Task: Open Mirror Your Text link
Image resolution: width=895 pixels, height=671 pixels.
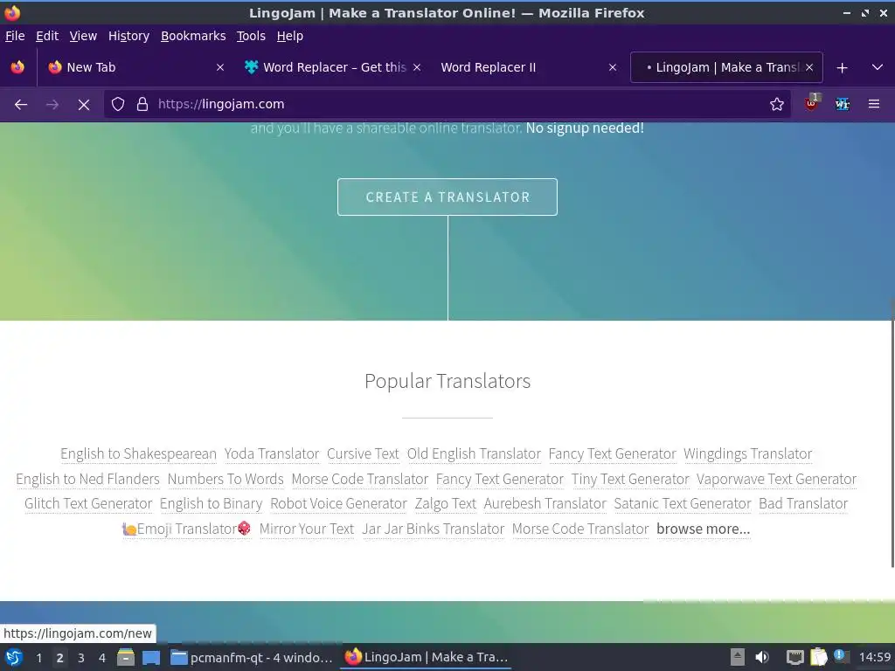Action: pos(307,529)
